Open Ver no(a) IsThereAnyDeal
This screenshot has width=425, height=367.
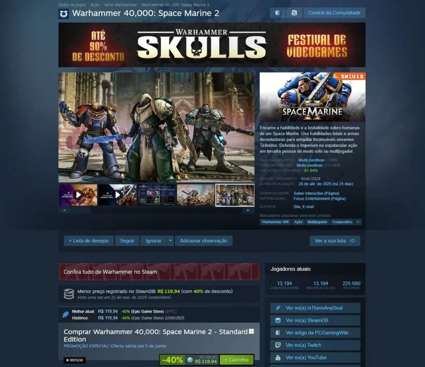tap(315, 308)
